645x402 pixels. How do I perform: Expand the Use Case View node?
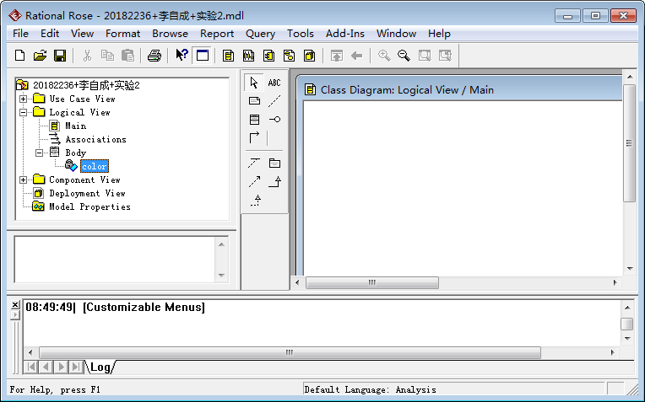pos(24,99)
